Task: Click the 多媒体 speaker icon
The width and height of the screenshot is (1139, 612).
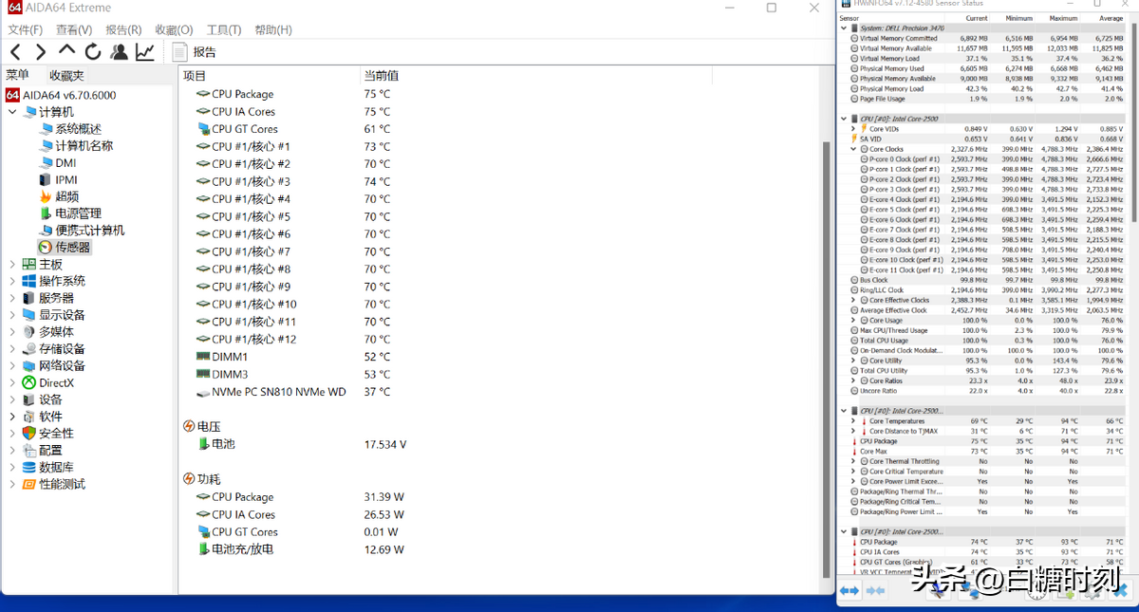Action: click(x=29, y=332)
